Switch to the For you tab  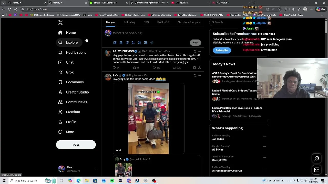pos(110,22)
